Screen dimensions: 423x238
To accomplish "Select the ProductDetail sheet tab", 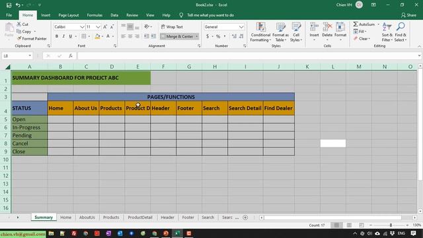I will (x=140, y=218).
